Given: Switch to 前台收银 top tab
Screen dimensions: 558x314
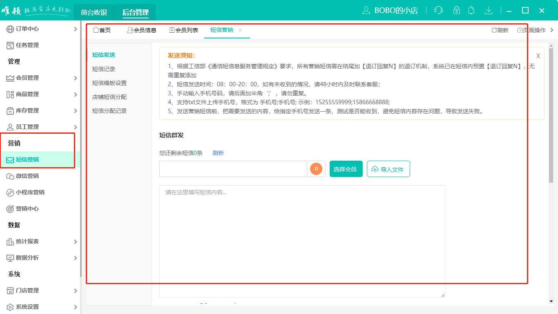Looking at the screenshot, I should 94,12.
